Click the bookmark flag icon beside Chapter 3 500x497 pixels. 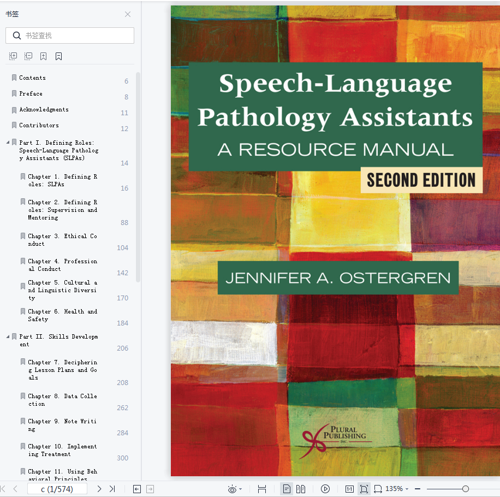(23, 236)
